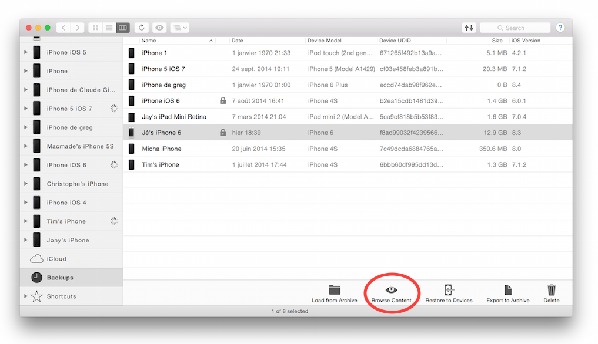Select the iPhone iOS 6 backup row

pyautogui.click(x=348, y=101)
